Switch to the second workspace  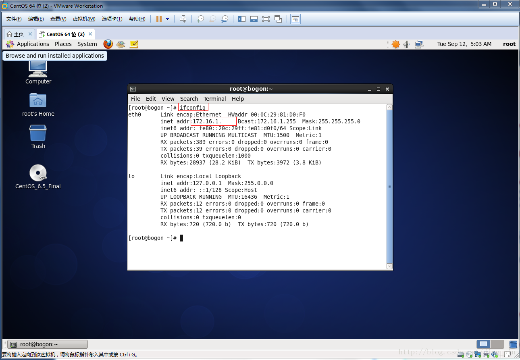pyautogui.click(x=497, y=344)
